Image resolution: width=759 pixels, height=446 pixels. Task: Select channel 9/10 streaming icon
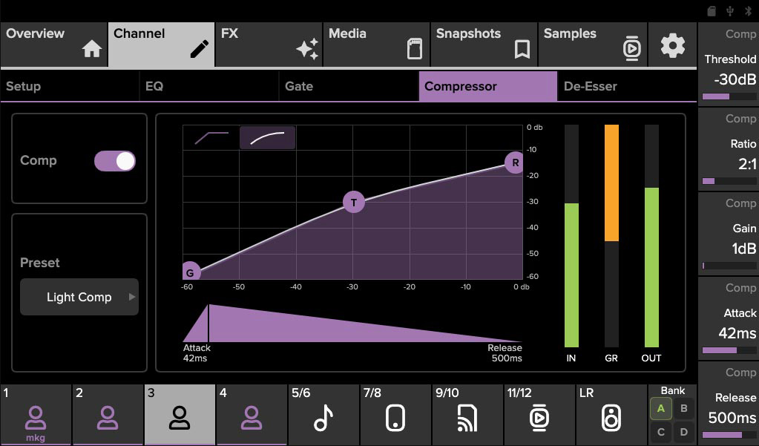coord(467,419)
